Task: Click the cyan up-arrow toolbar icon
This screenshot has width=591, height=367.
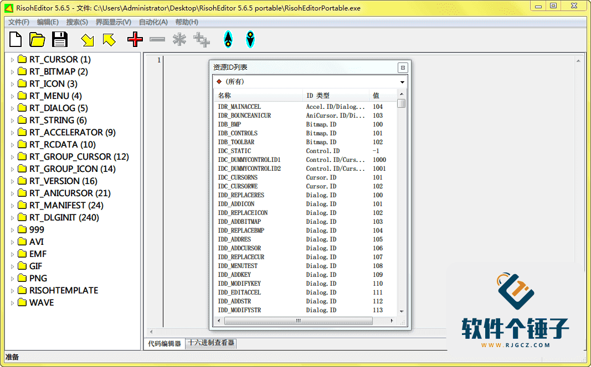Action: click(x=229, y=39)
